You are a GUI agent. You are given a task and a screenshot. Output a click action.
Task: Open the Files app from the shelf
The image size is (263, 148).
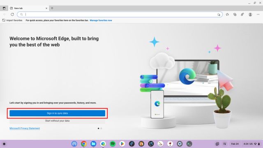pos(93,144)
